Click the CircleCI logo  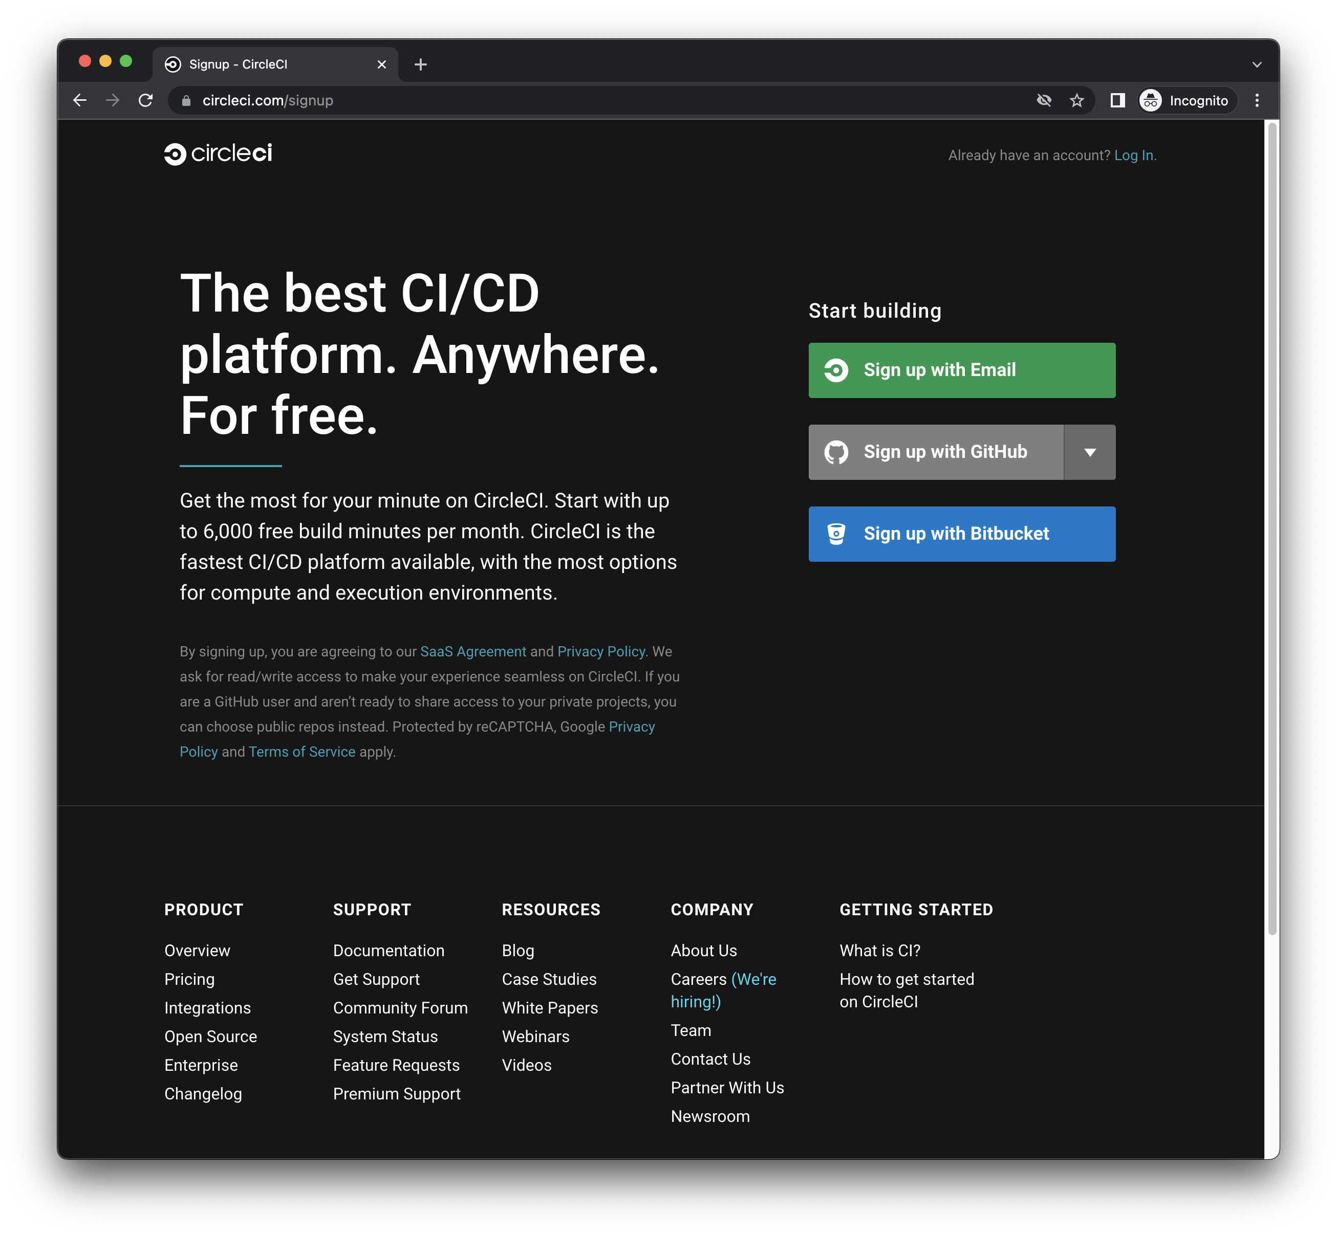coord(219,153)
